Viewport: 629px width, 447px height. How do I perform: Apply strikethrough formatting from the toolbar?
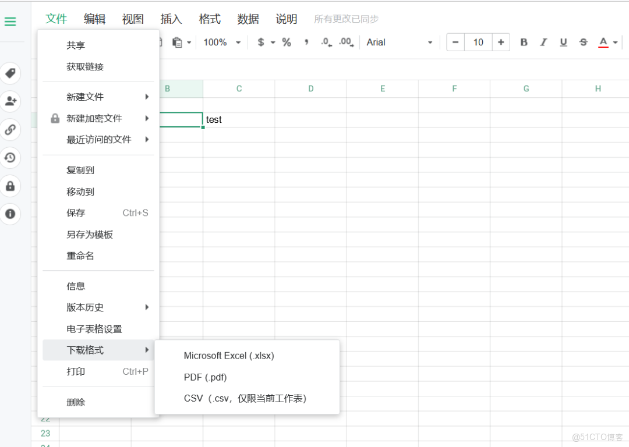583,42
